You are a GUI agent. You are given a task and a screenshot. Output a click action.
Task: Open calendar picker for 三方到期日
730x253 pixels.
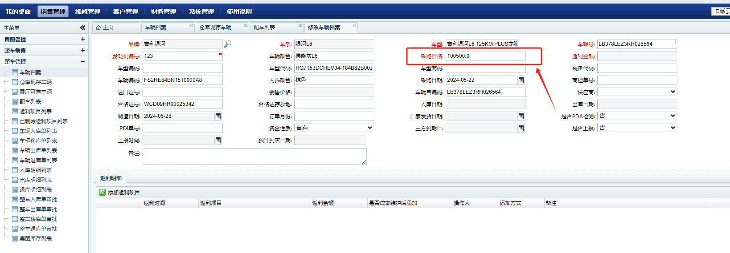coord(521,128)
